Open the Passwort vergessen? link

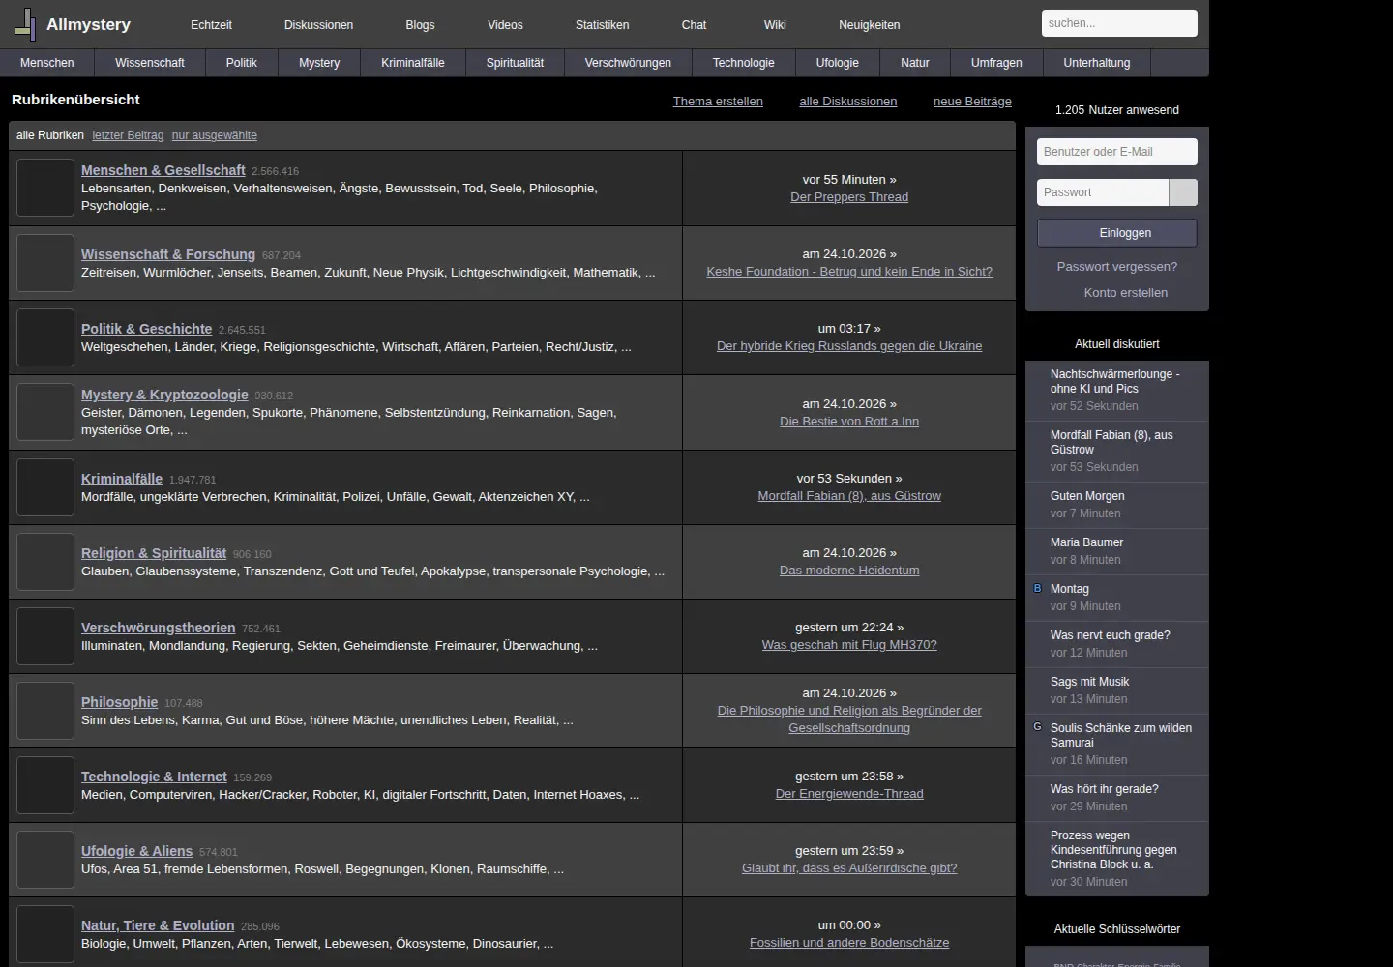click(x=1117, y=267)
